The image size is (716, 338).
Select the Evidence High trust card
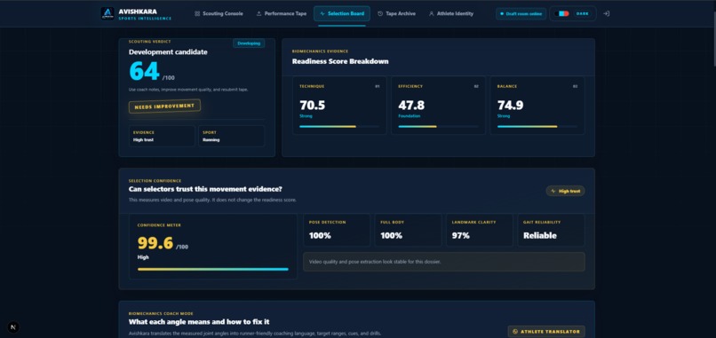click(162, 136)
